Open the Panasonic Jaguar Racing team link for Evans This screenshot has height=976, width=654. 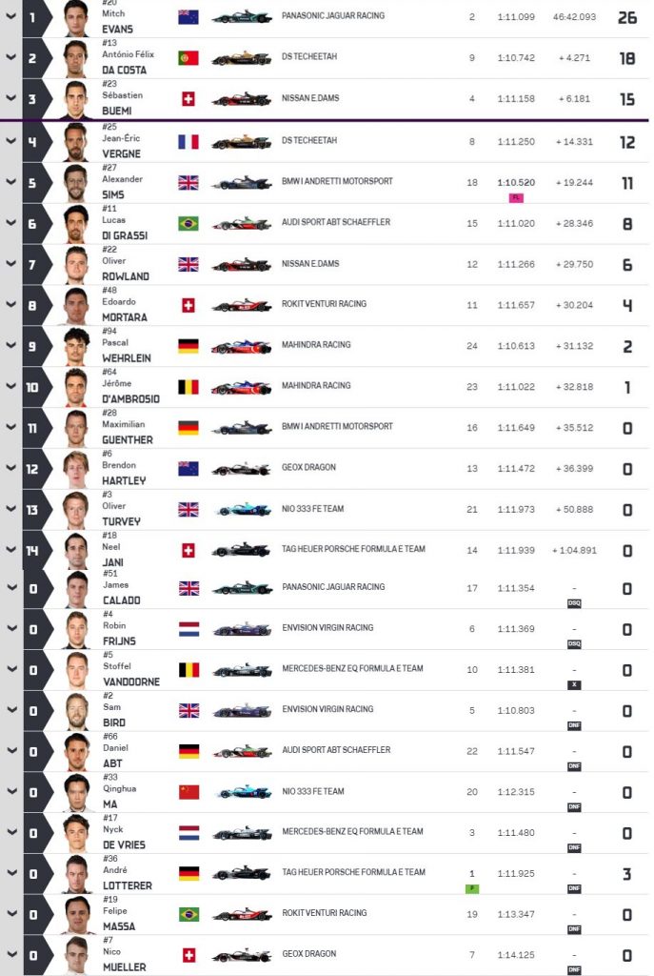pyautogui.click(x=333, y=15)
